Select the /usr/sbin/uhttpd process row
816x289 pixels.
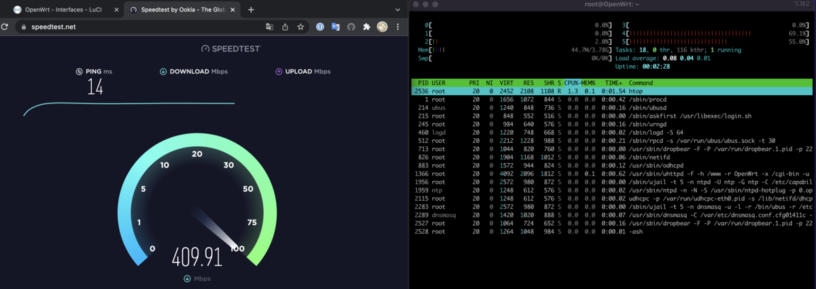612,174
